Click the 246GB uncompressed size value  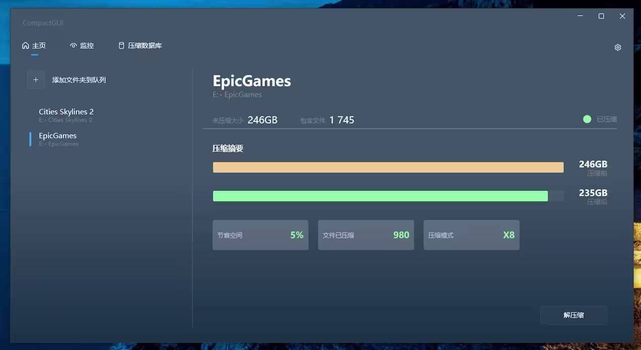263,120
